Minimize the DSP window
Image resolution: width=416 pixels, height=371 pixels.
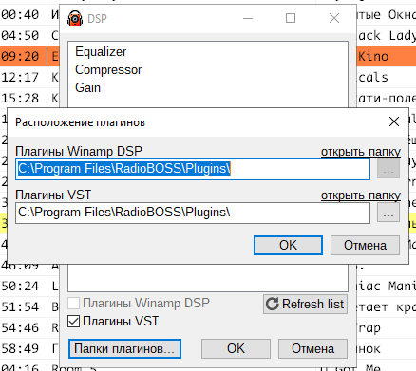click(x=248, y=18)
